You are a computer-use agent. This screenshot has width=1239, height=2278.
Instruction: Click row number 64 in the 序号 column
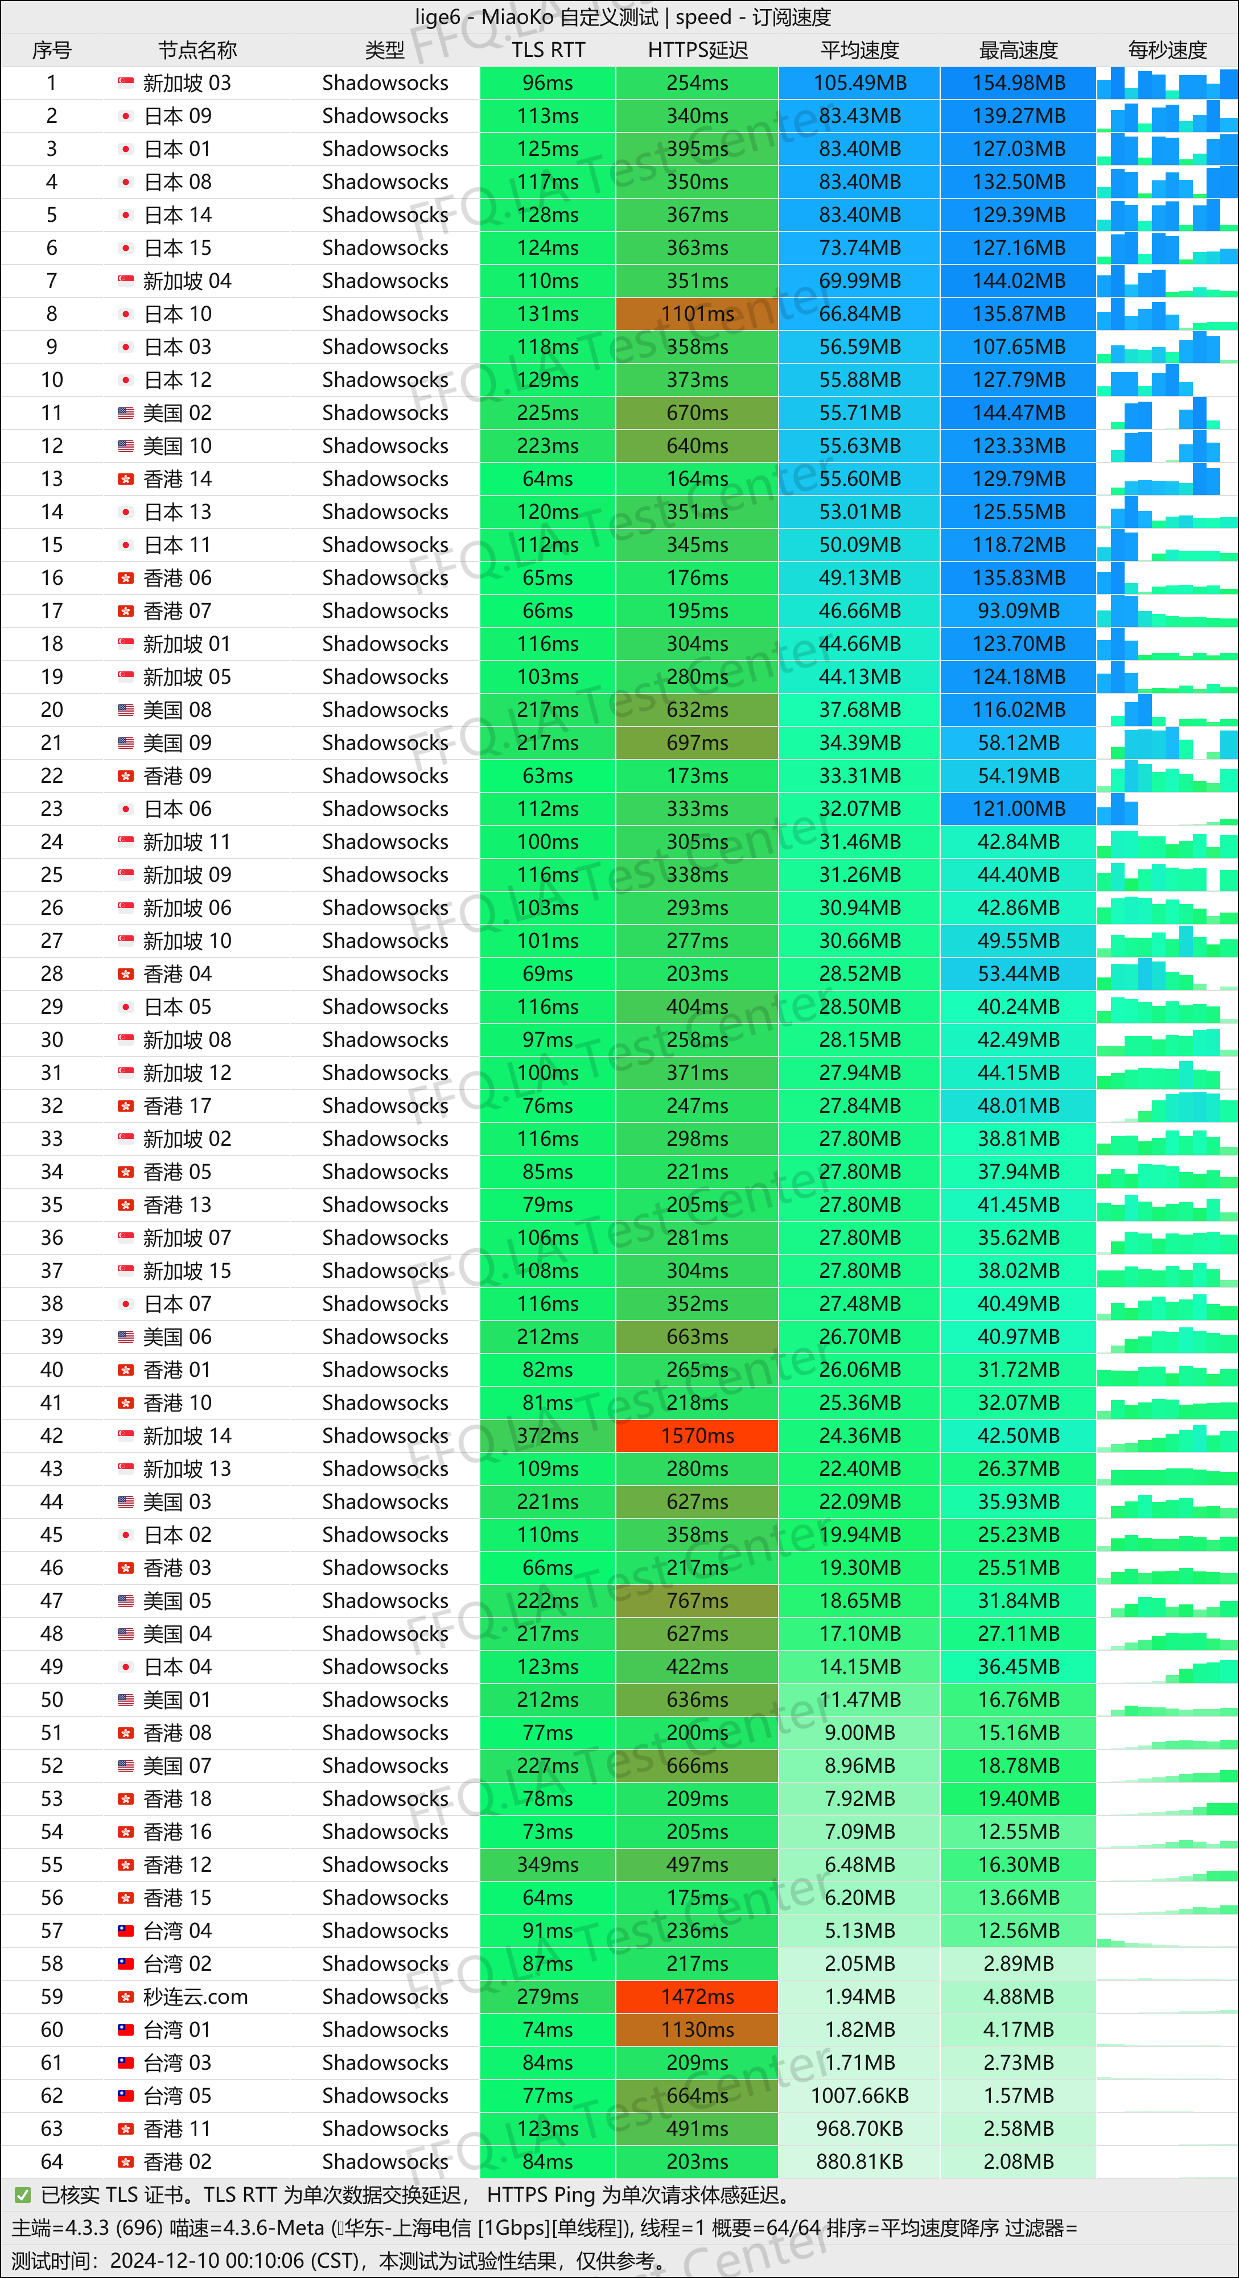point(52,2162)
